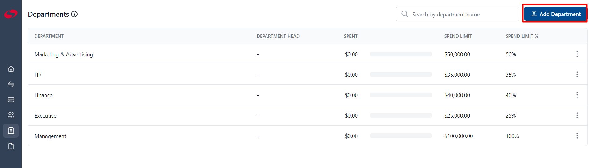Screen dimensions: 590x168
Task: Open the users icon in sidebar
Action: (11, 115)
